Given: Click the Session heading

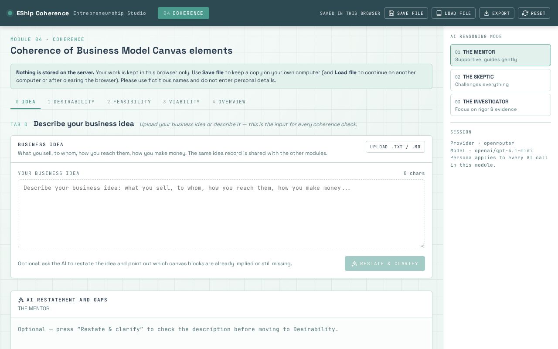Looking at the screenshot, I should pyautogui.click(x=461, y=132).
